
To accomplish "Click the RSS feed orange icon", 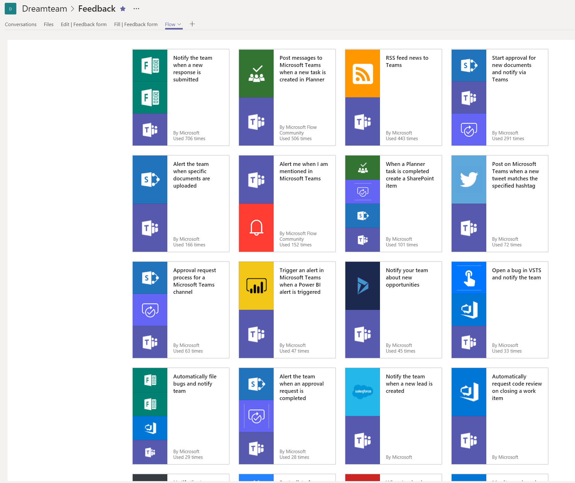I will pos(363,74).
